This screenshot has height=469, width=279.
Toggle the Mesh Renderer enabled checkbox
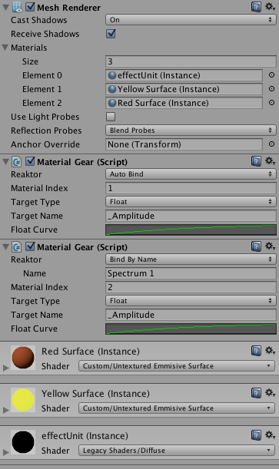click(x=30, y=7)
